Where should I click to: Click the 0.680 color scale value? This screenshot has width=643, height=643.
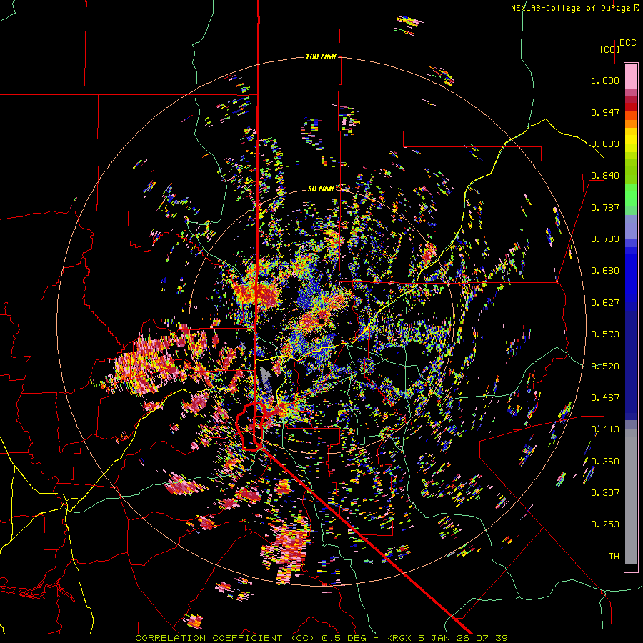(605, 271)
